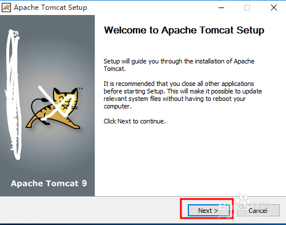Open the Tomcat icon system menu

(x=6, y=7)
